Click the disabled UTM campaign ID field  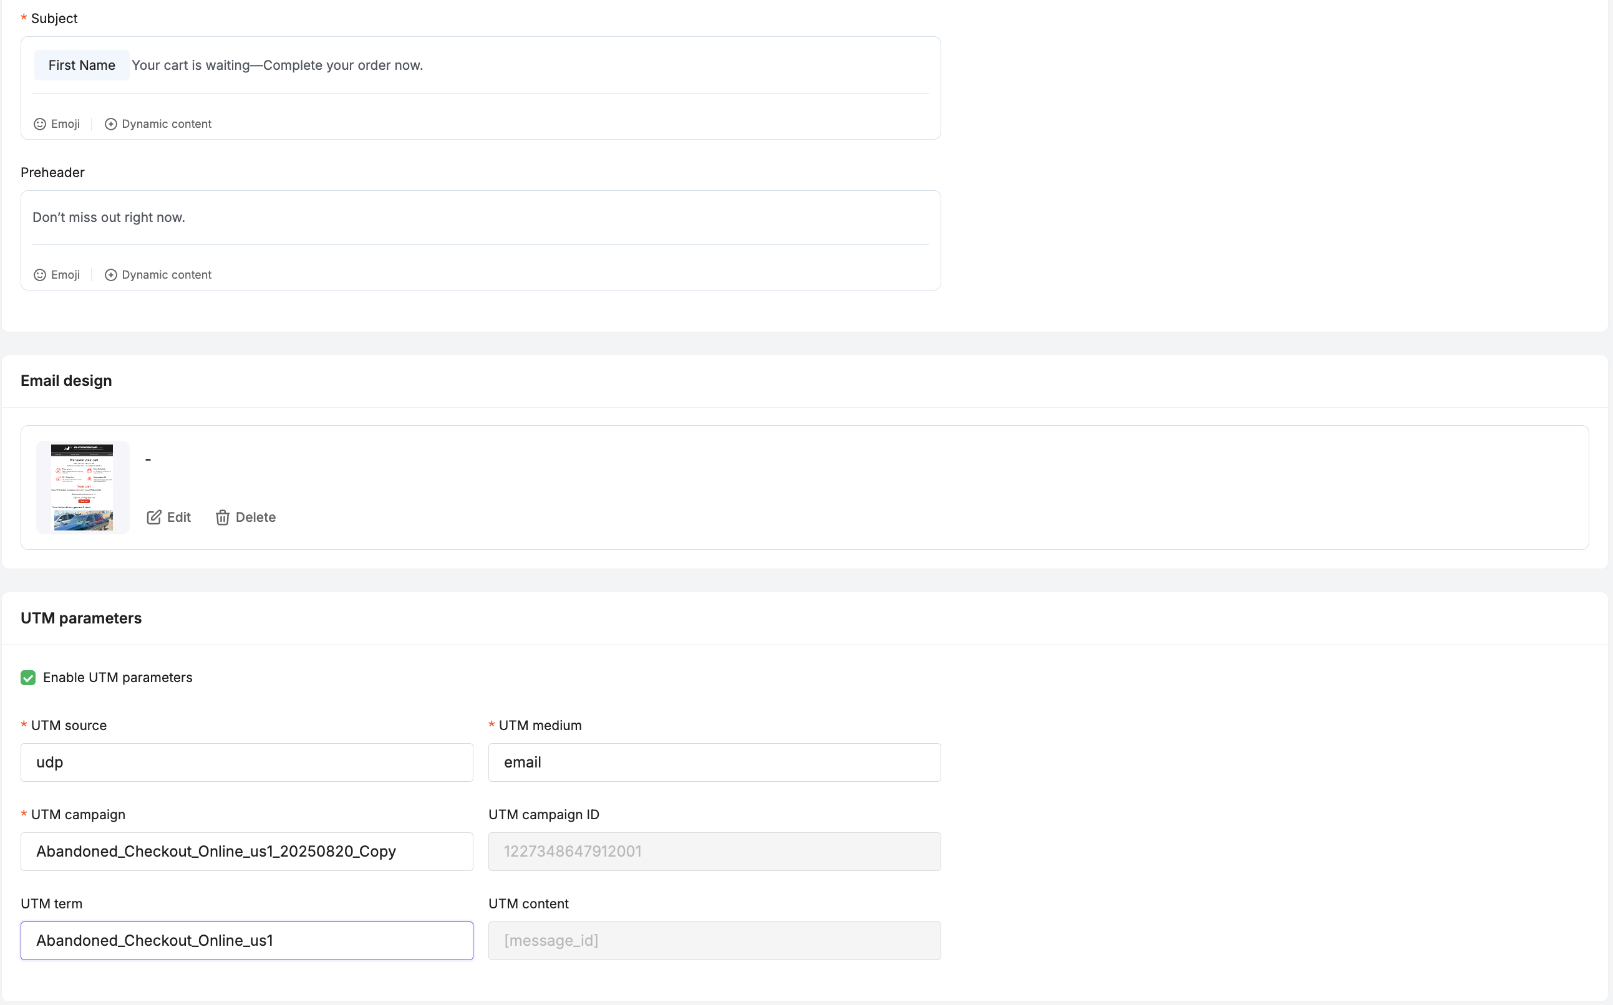coord(714,852)
